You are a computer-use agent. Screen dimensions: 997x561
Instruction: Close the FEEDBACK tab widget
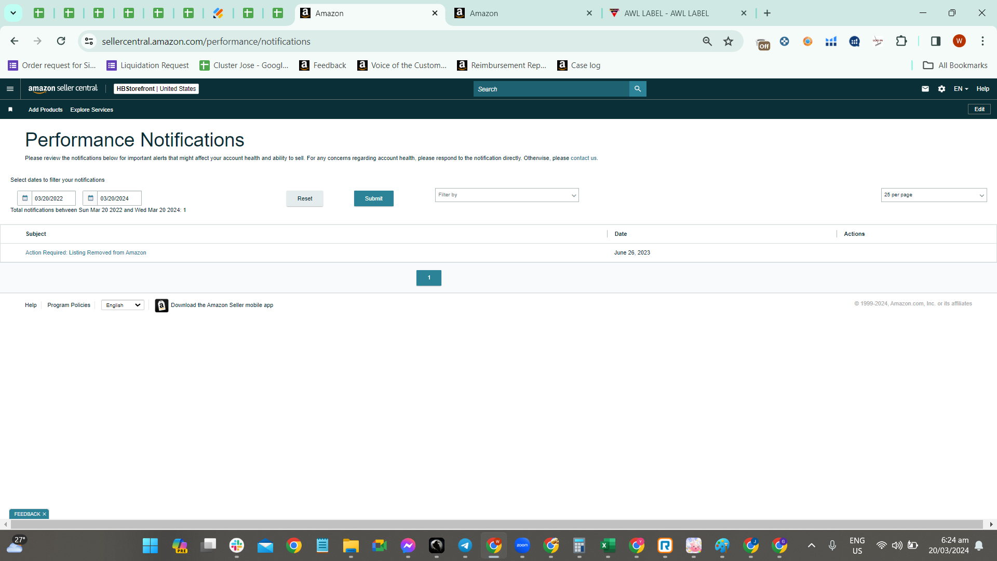[x=44, y=514]
